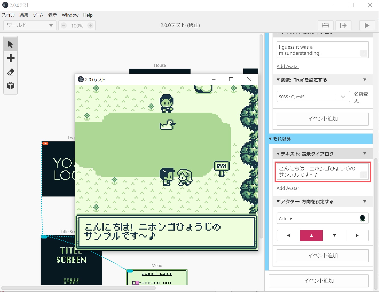
Task: Click the export build icon
Action: pos(343,25)
